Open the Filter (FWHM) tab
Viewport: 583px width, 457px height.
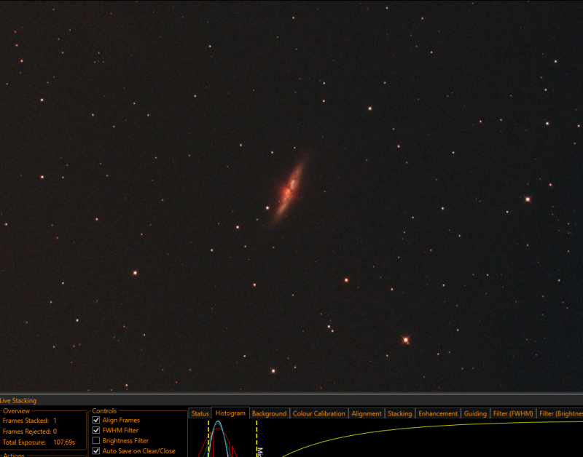(513, 413)
